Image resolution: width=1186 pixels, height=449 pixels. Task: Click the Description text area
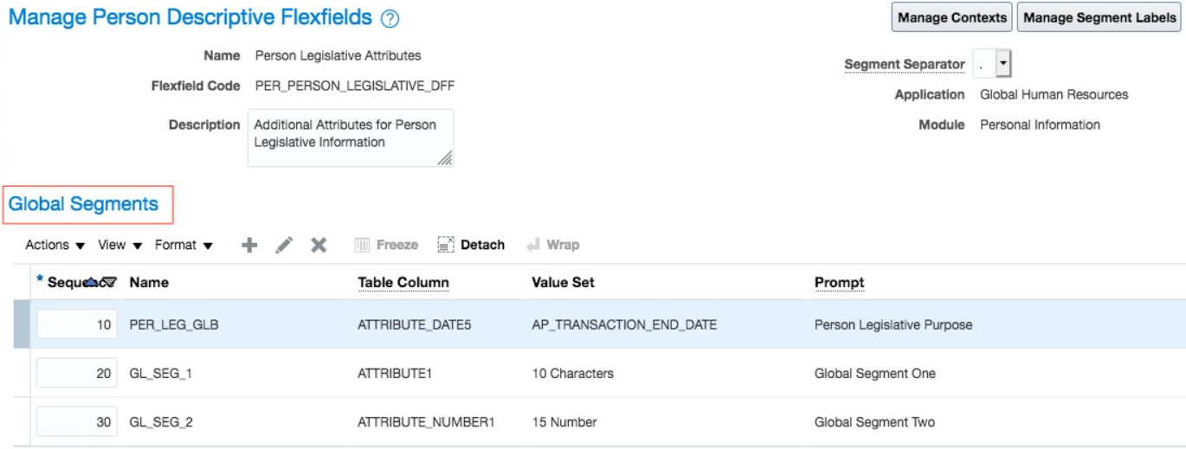[x=350, y=137]
